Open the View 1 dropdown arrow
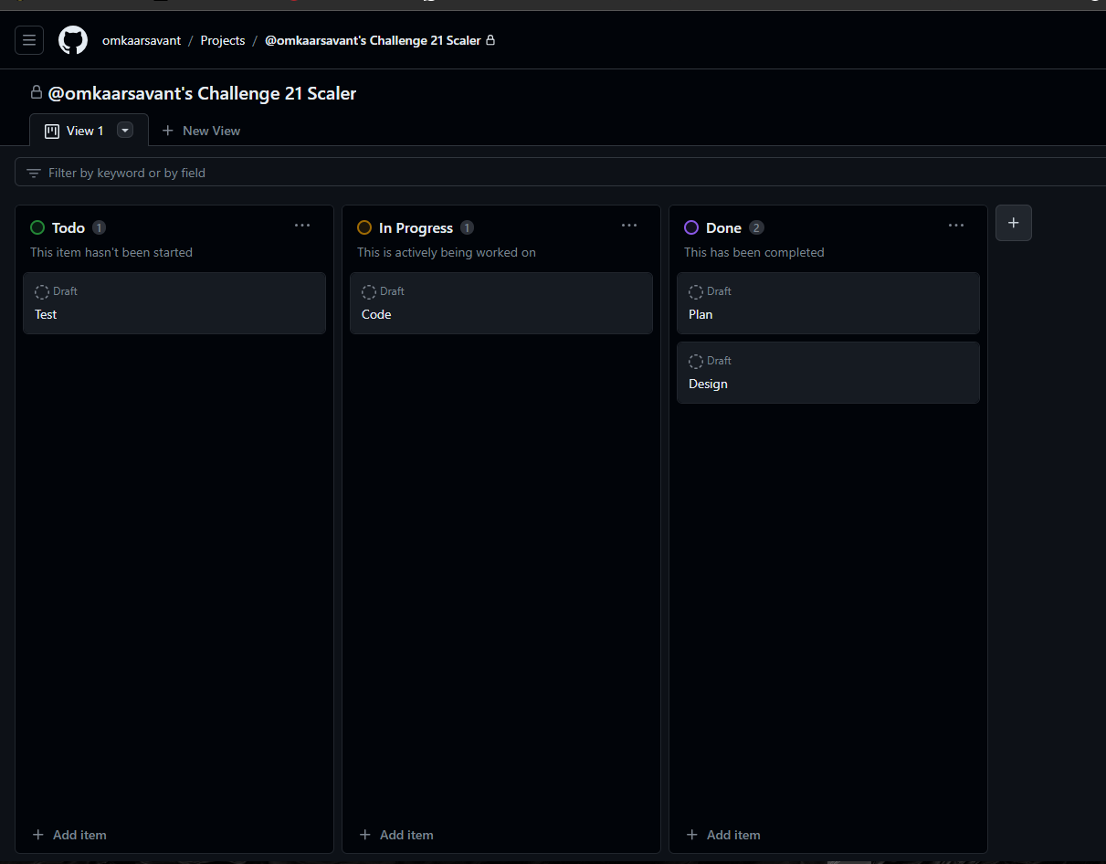This screenshot has height=864, width=1106. tap(124, 130)
